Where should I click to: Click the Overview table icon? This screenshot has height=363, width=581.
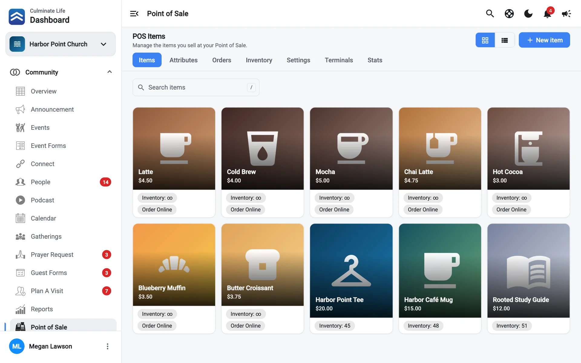[x=20, y=91]
